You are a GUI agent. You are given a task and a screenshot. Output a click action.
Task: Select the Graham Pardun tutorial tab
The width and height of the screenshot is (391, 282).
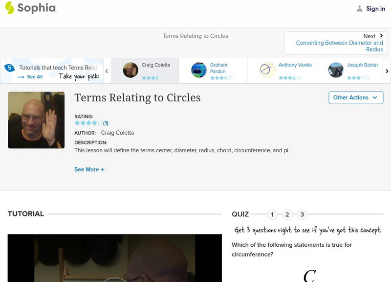[213, 70]
